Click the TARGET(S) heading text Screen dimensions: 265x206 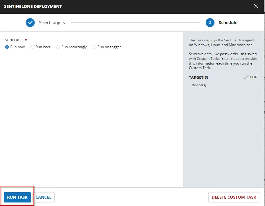tap(198, 77)
